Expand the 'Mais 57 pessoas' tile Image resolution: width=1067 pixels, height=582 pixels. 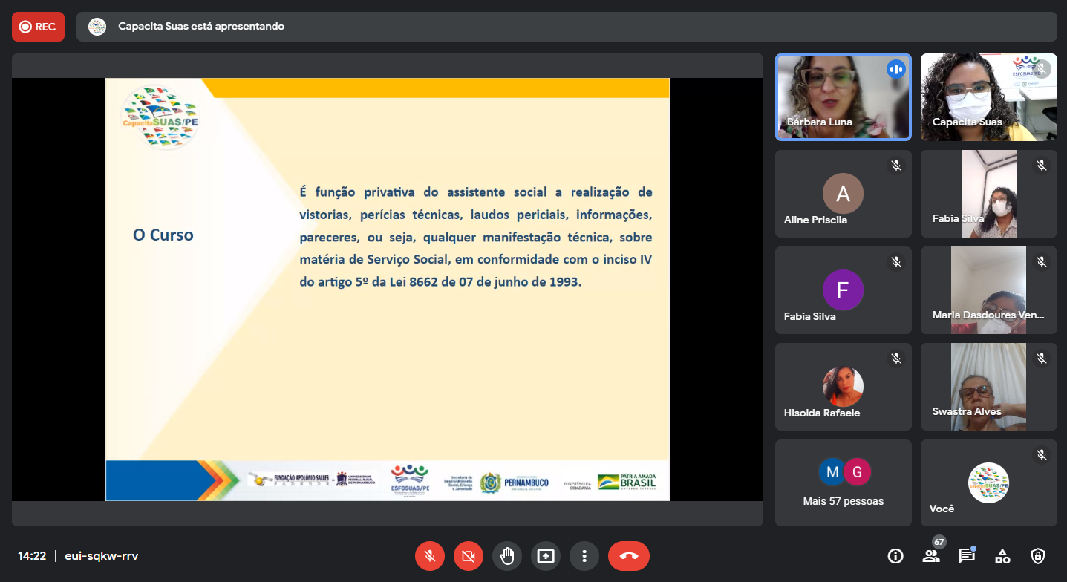pyautogui.click(x=843, y=483)
